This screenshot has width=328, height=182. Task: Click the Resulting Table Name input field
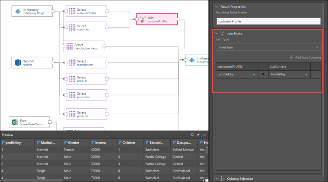268,21
